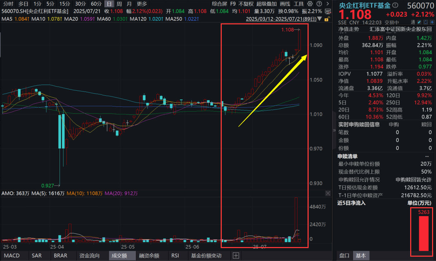The height and width of the screenshot is (261, 436).
Task: Click the pencil edit icon near the clock
Action: (419, 22)
